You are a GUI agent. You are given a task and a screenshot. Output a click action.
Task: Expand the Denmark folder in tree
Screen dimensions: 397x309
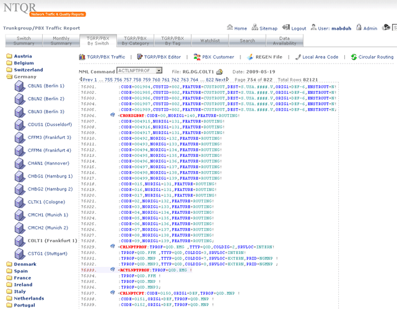(9, 264)
